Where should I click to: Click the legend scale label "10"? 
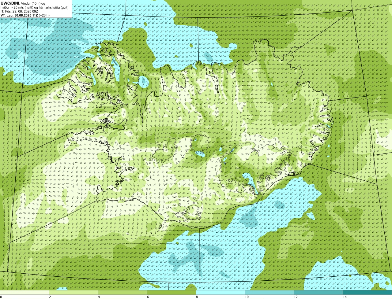[x=247, y=297]
